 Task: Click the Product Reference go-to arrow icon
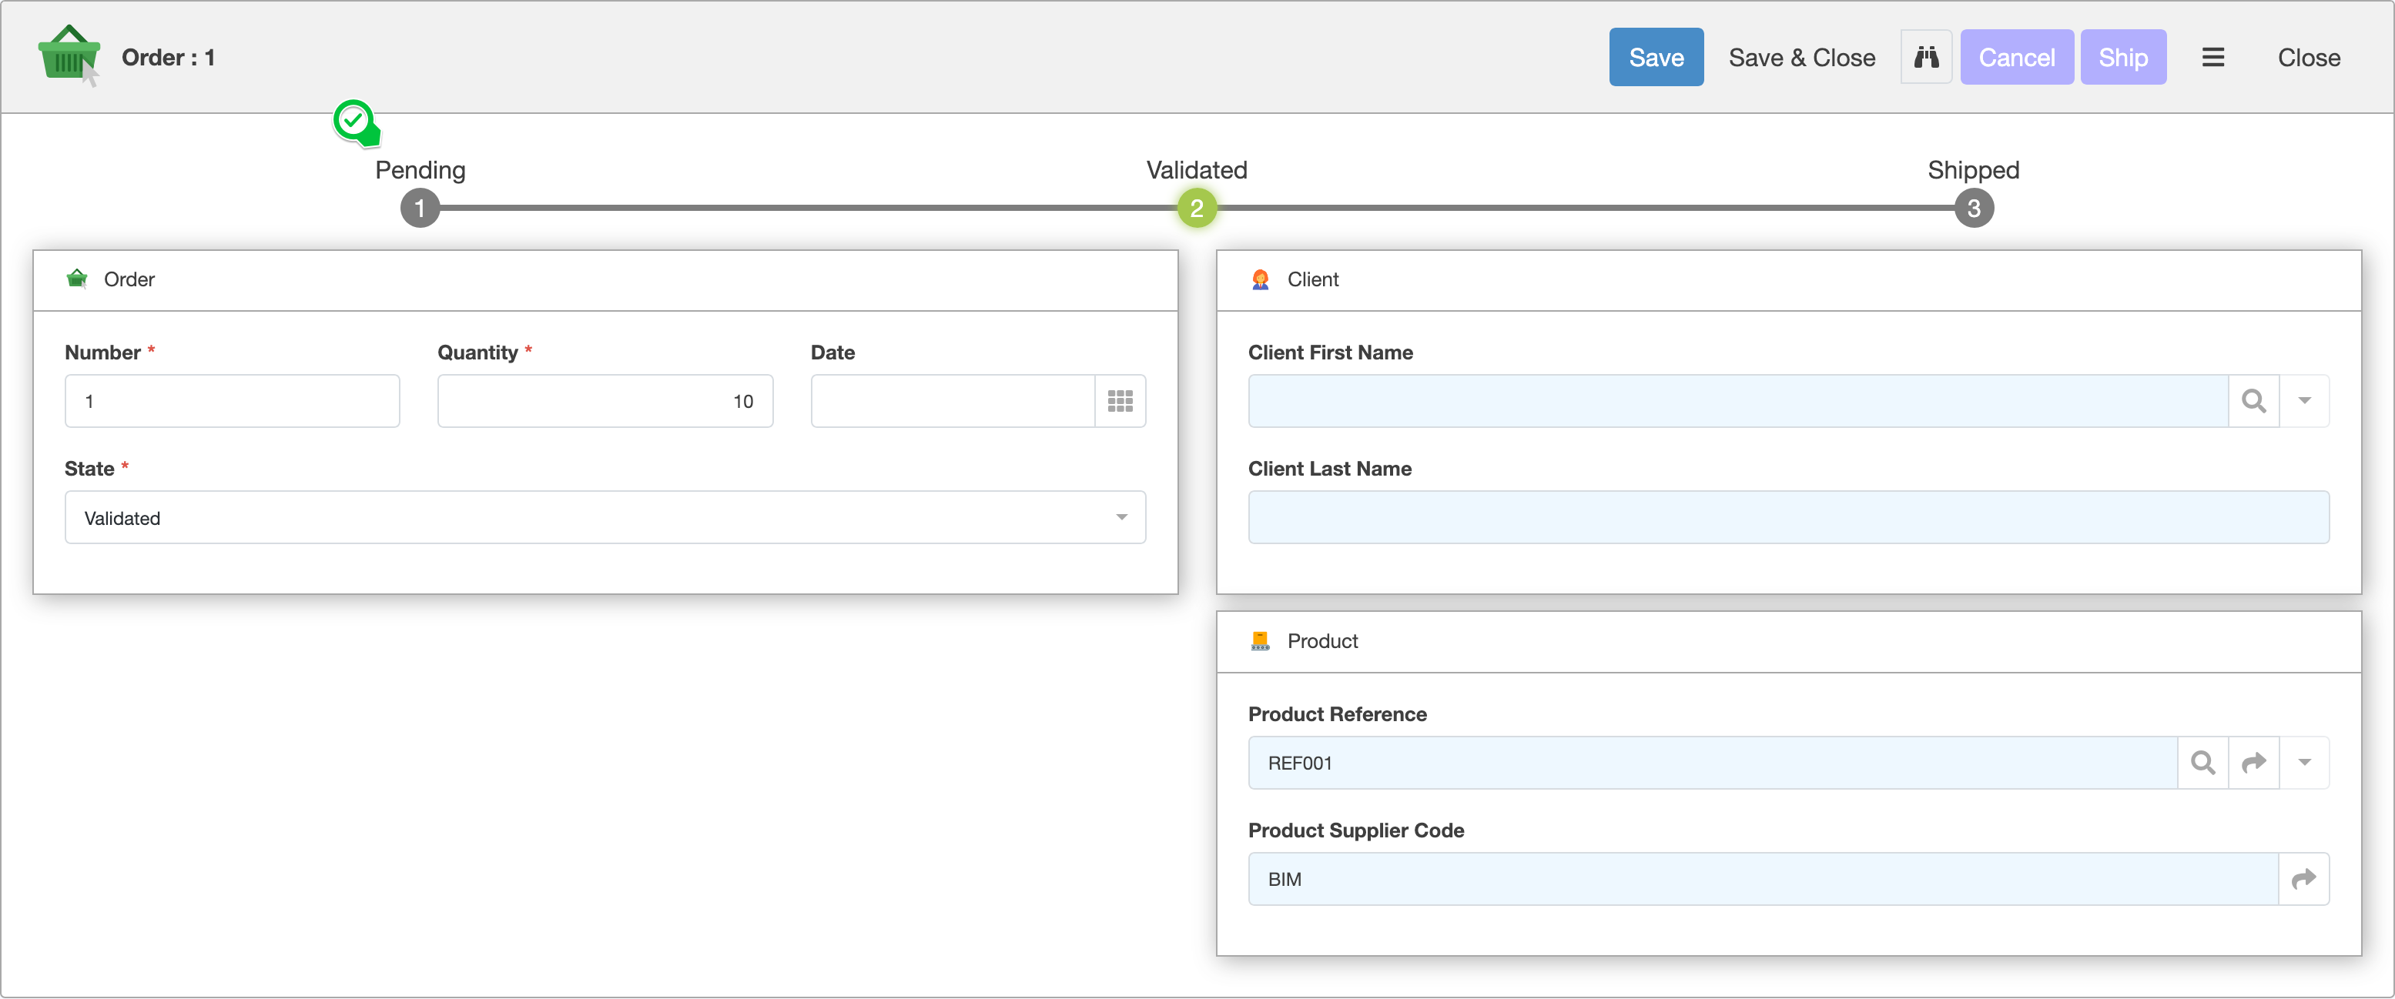2253,763
